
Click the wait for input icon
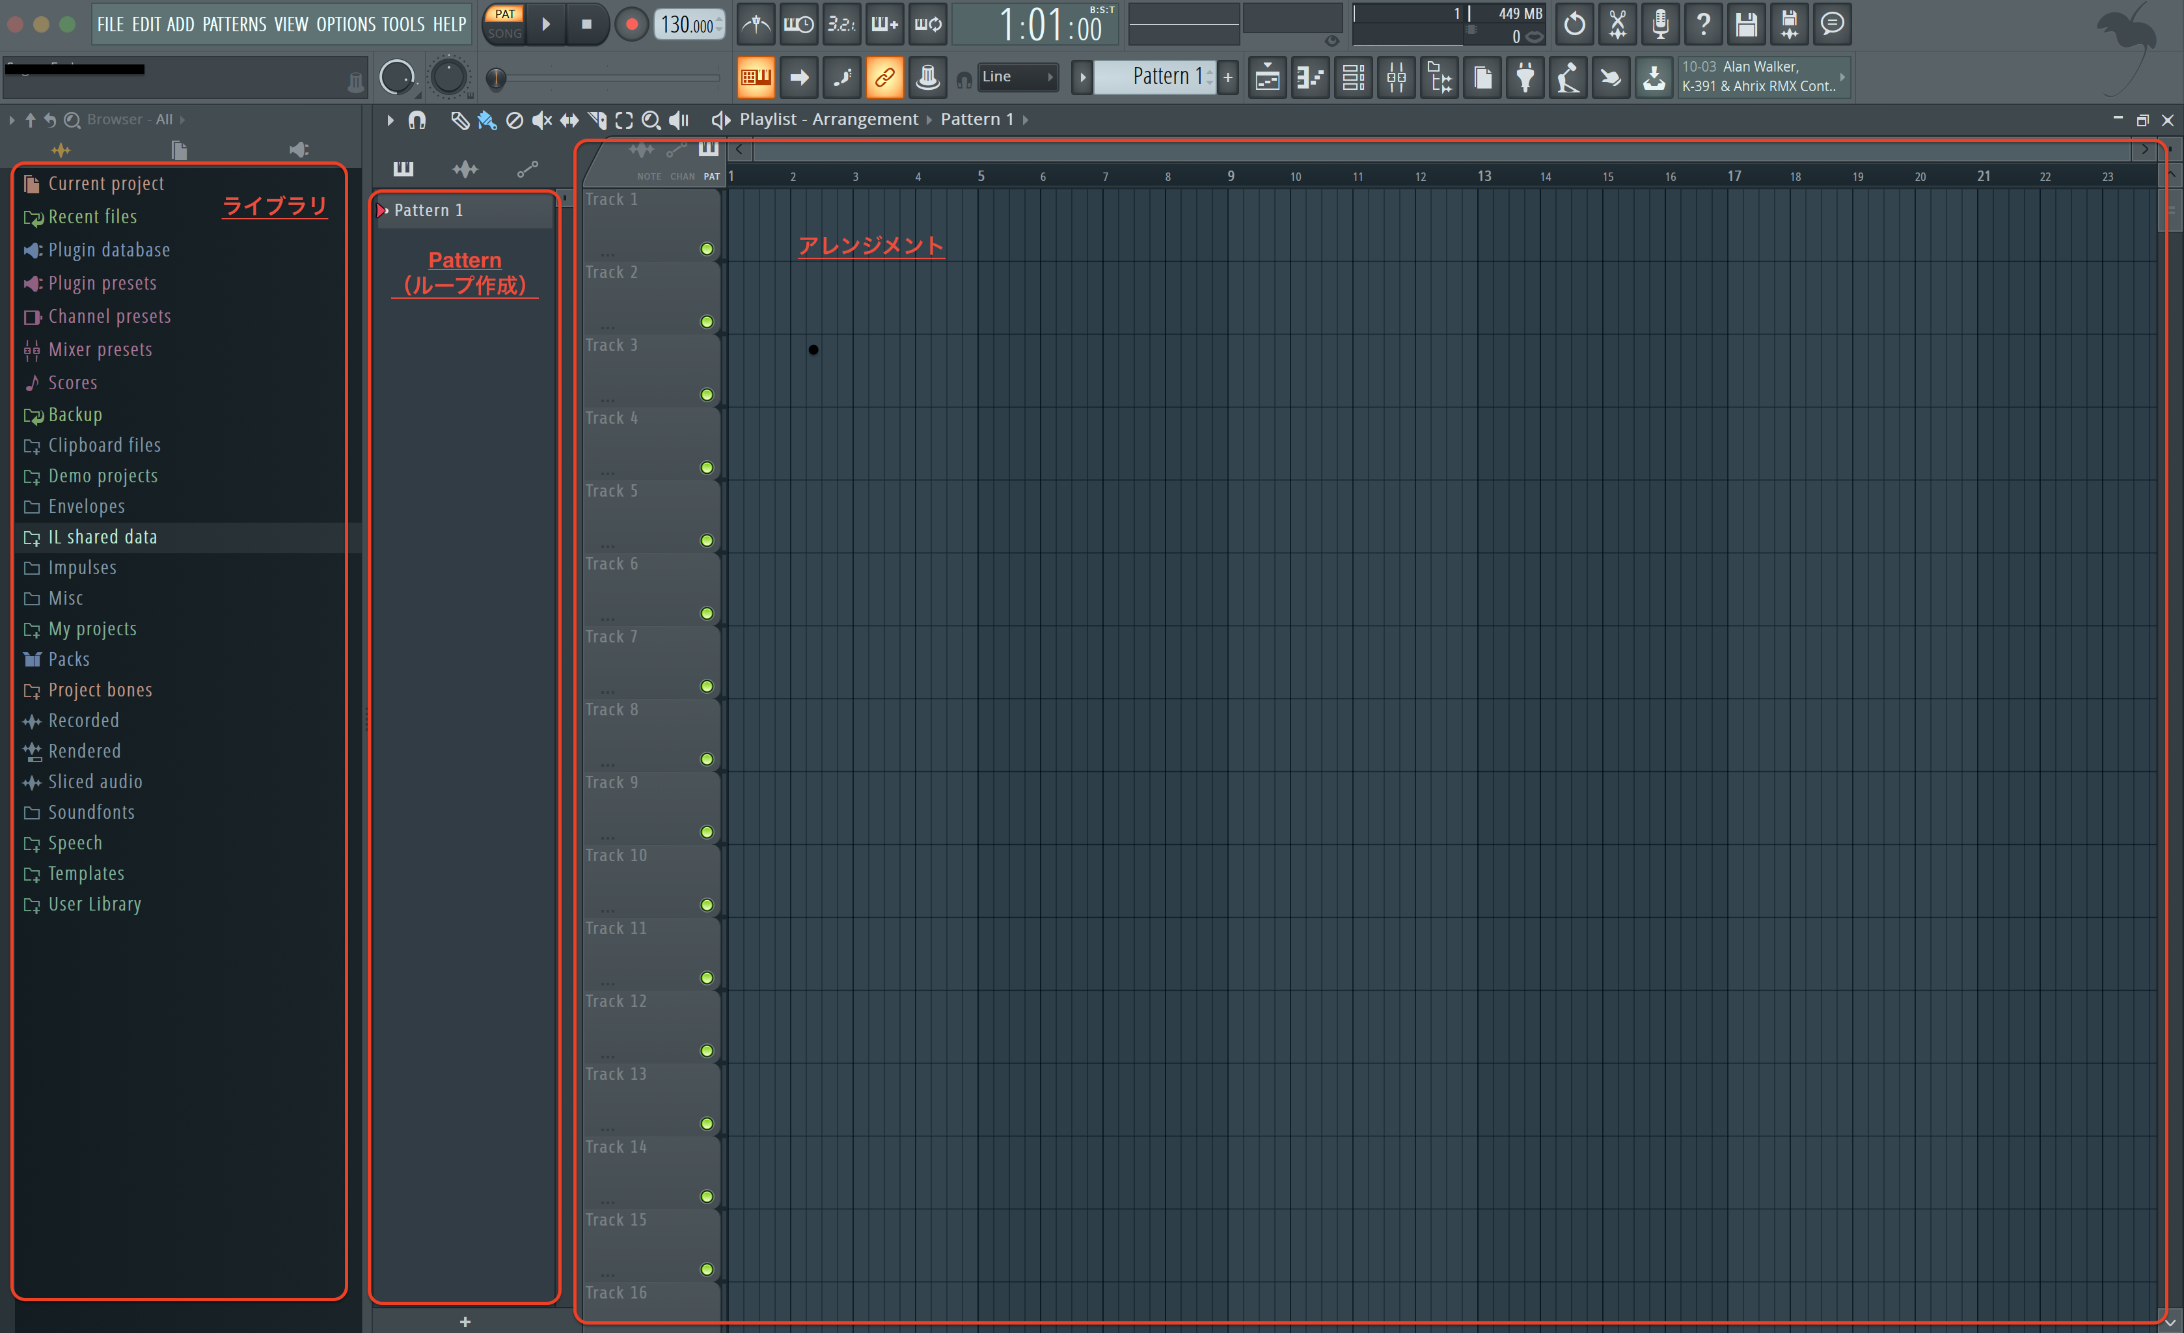pos(799,24)
